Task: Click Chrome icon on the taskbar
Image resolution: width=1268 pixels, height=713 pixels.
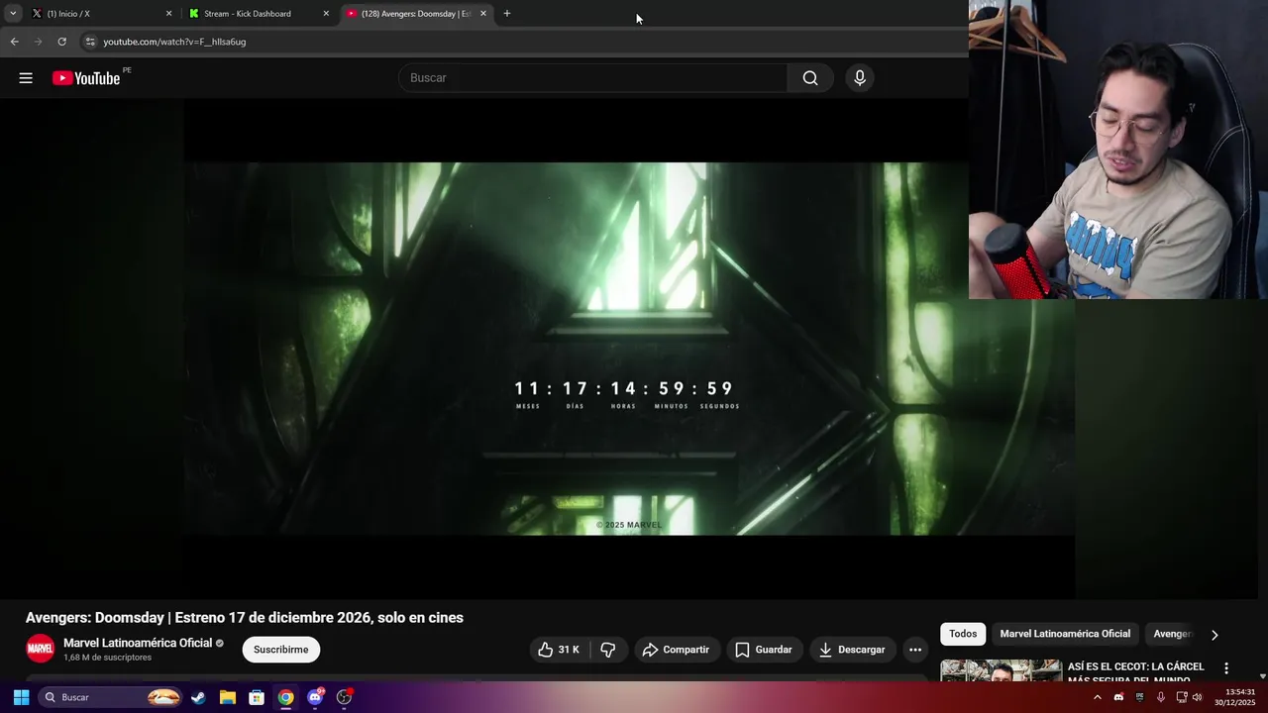Action: click(x=285, y=697)
